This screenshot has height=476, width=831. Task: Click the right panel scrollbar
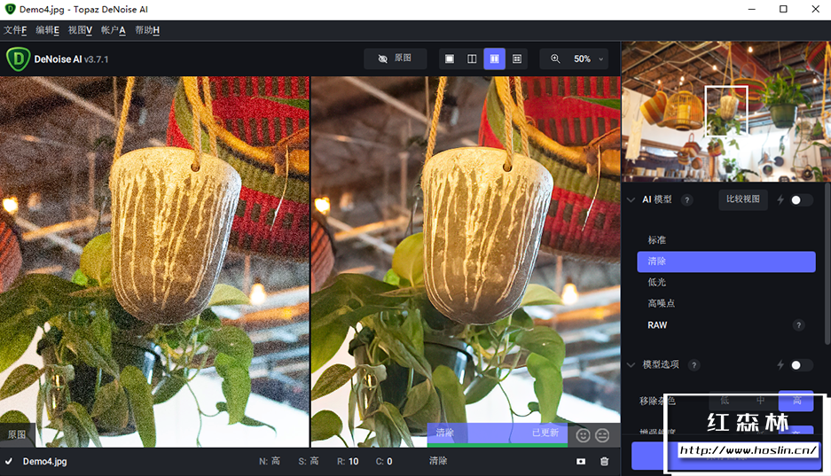pos(827,265)
